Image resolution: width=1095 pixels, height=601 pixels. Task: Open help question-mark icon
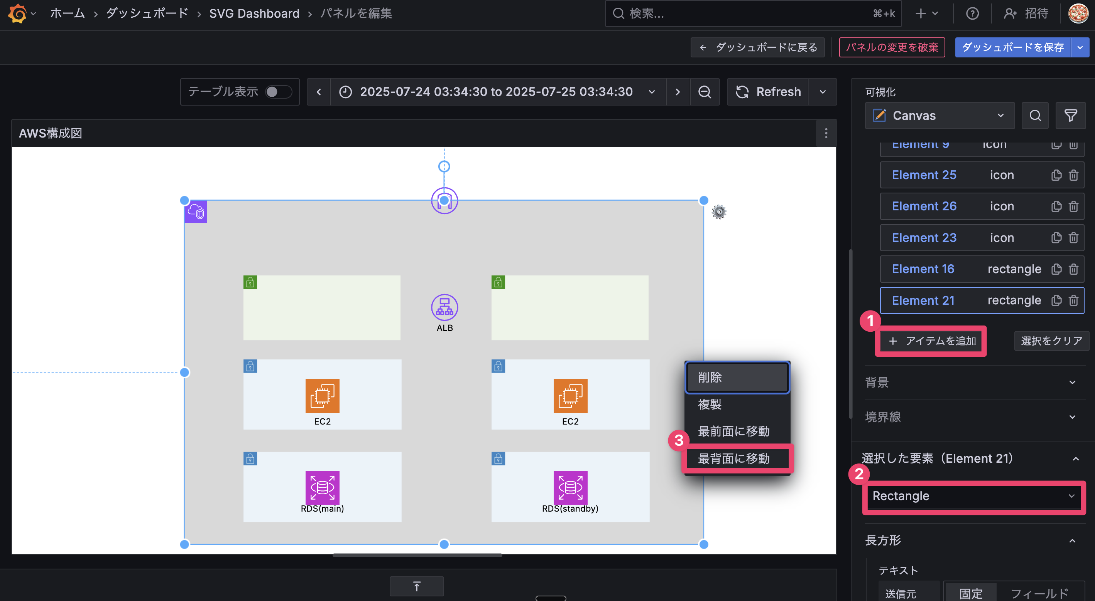[972, 13]
